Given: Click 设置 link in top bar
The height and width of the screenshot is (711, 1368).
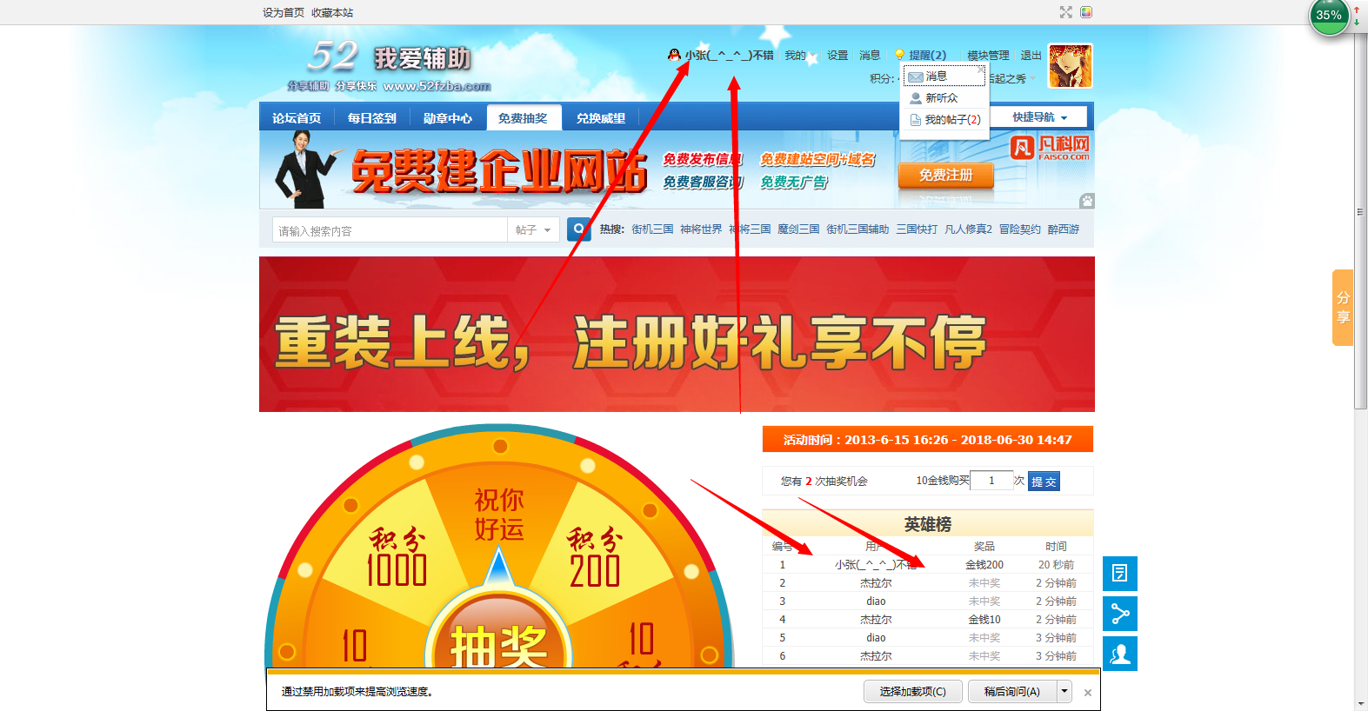Looking at the screenshot, I should [x=837, y=55].
